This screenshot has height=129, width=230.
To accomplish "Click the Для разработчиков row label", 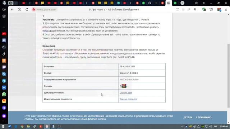I will pyautogui.click(x=54, y=93).
